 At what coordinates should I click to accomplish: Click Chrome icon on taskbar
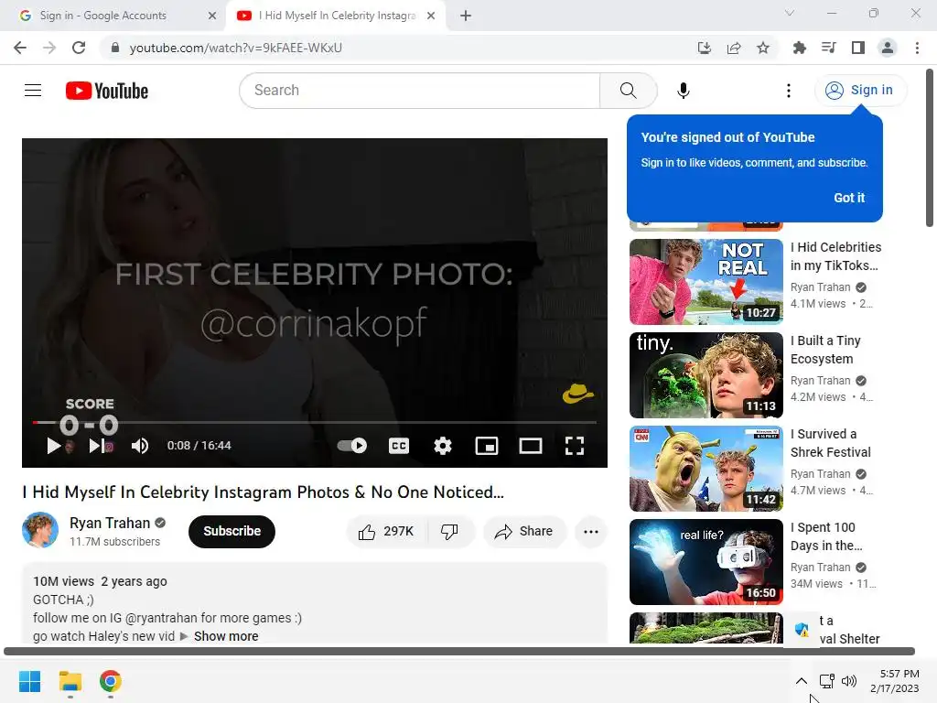111,681
